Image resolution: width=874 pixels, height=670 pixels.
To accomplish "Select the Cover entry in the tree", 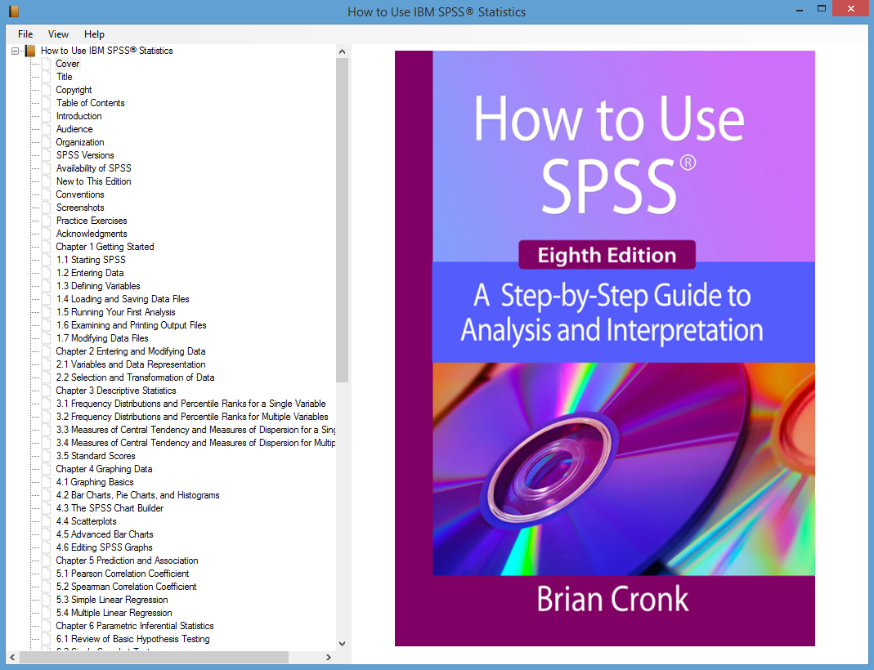I will coord(67,64).
